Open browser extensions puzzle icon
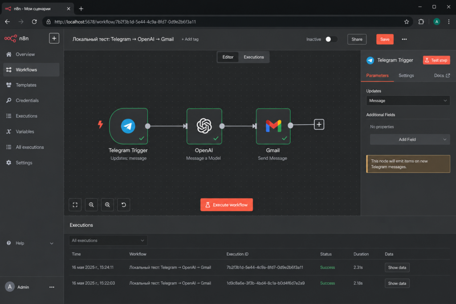Viewport: 456px width, 304px height. pos(421,22)
